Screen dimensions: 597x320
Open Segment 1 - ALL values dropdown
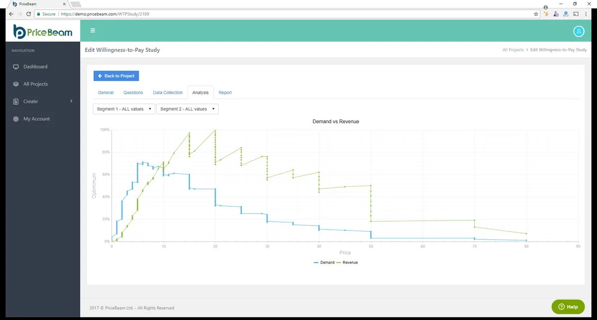[x=124, y=109]
